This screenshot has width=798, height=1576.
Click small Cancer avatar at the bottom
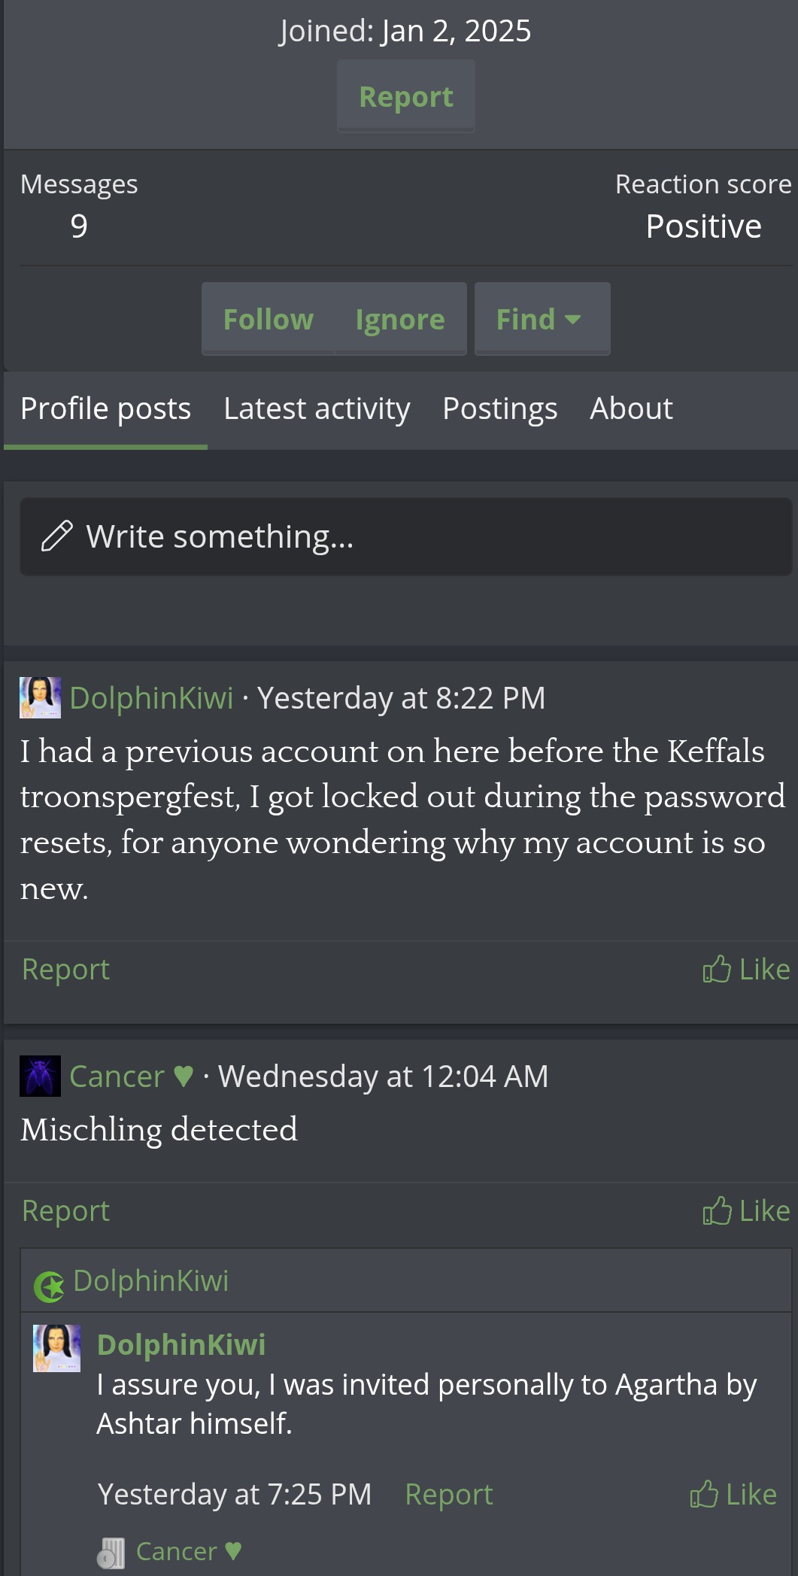pos(111,1553)
